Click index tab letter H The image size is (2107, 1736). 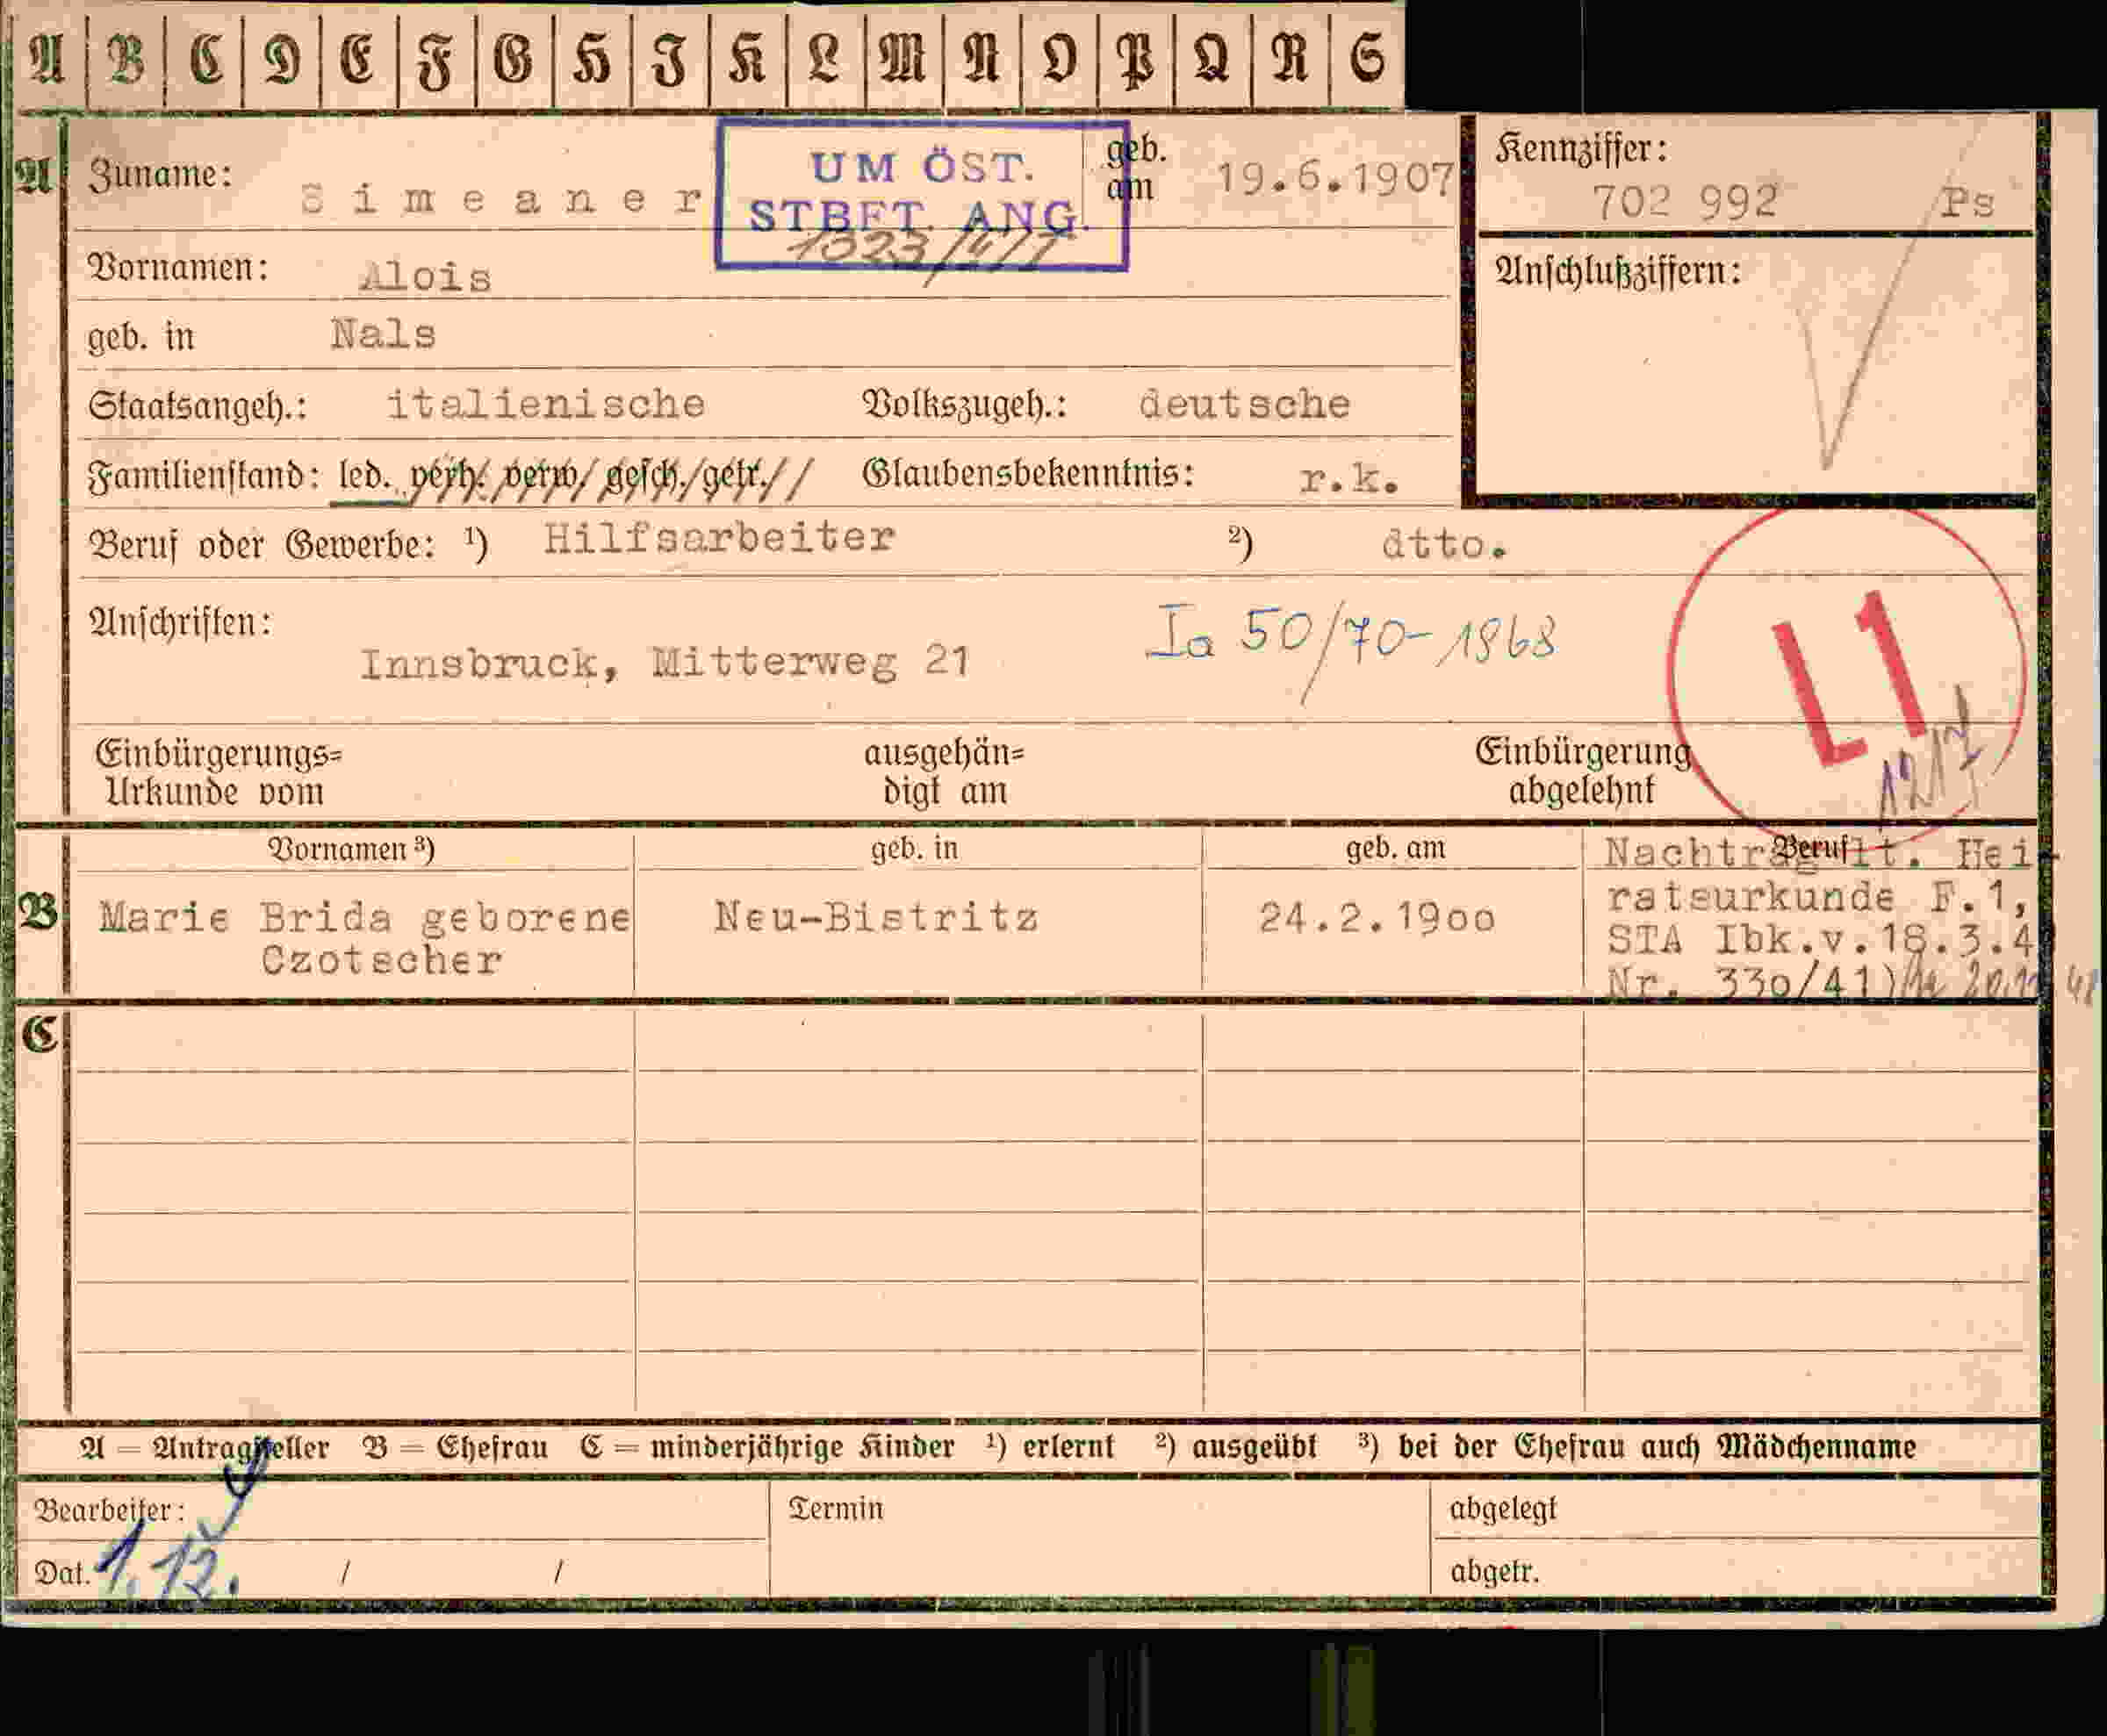(592, 60)
